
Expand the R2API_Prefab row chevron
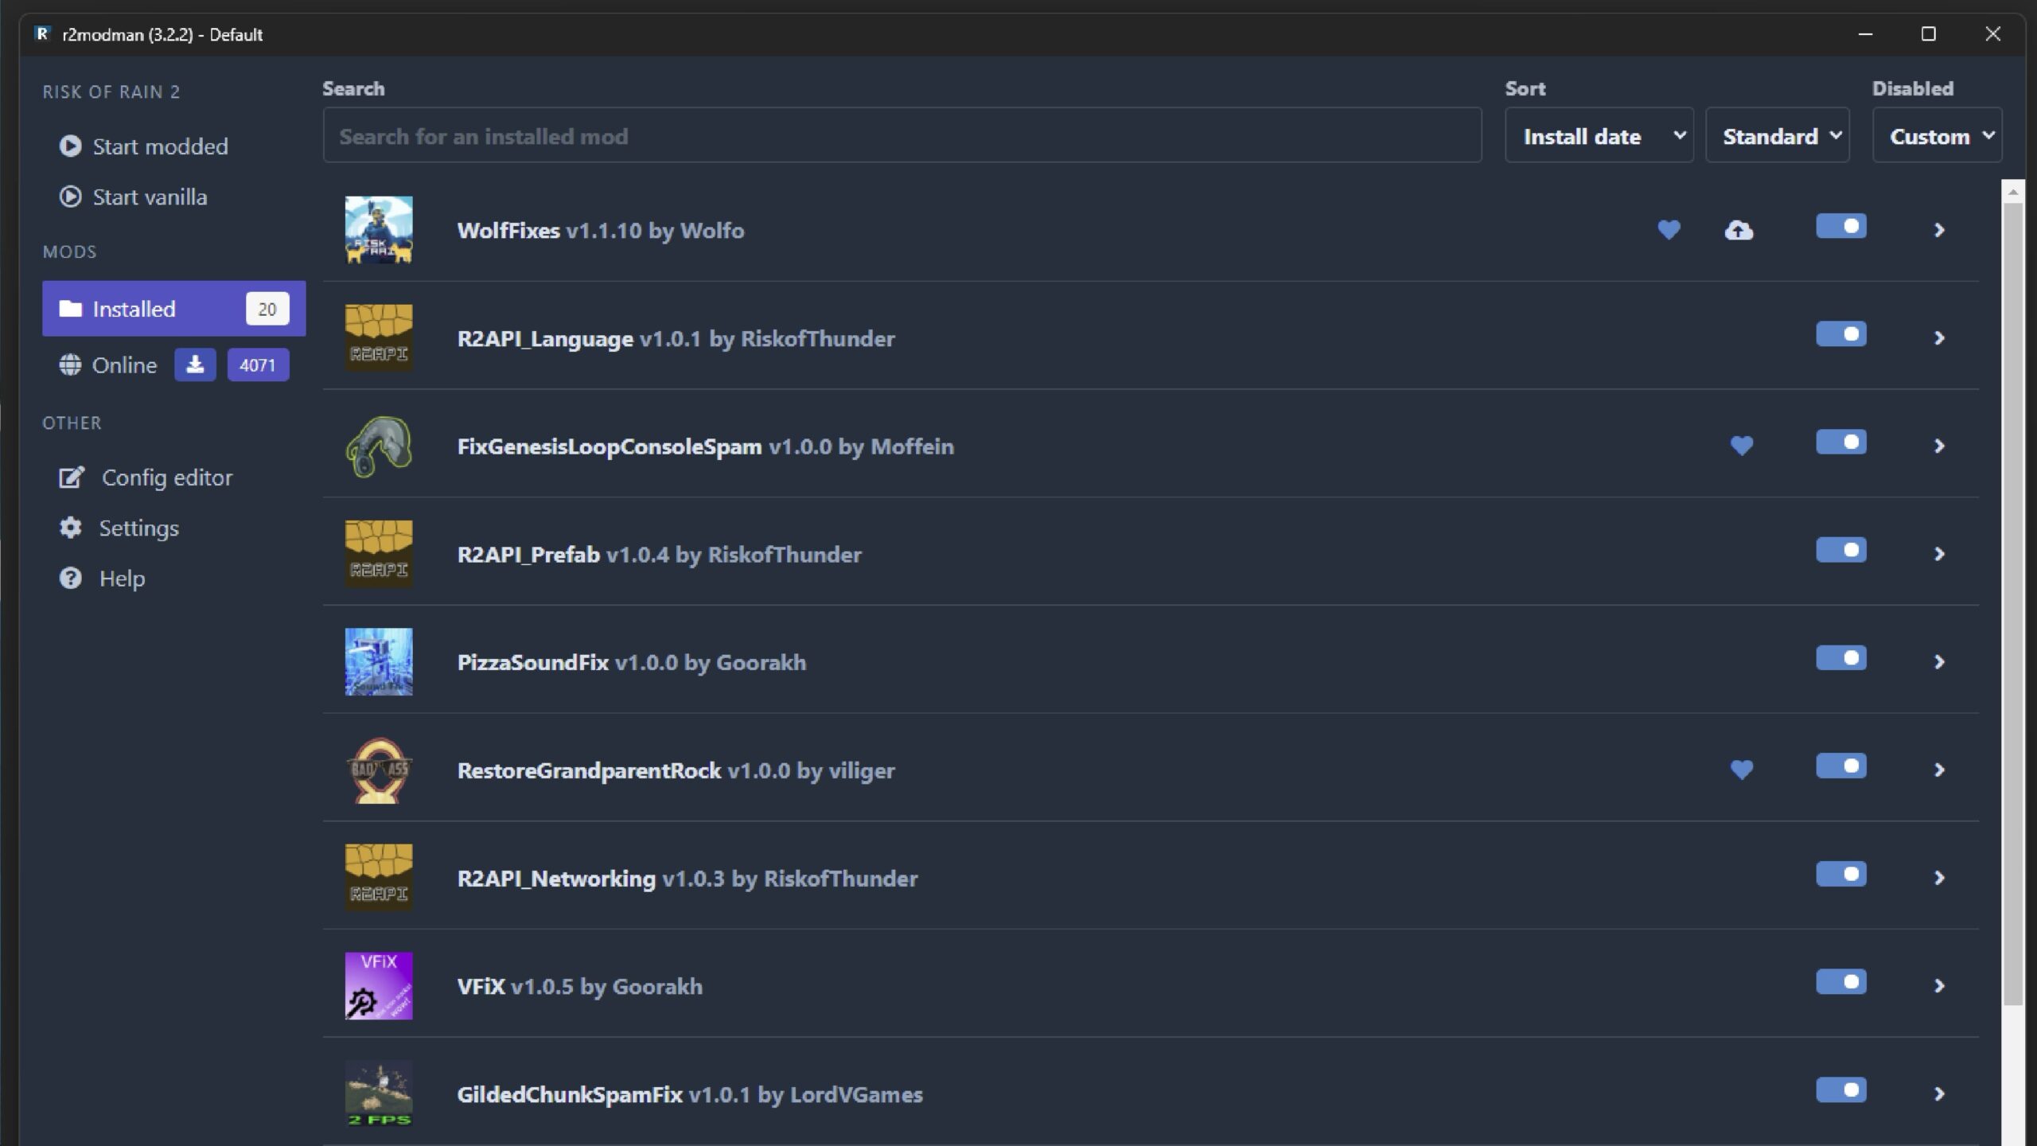pyautogui.click(x=1939, y=554)
